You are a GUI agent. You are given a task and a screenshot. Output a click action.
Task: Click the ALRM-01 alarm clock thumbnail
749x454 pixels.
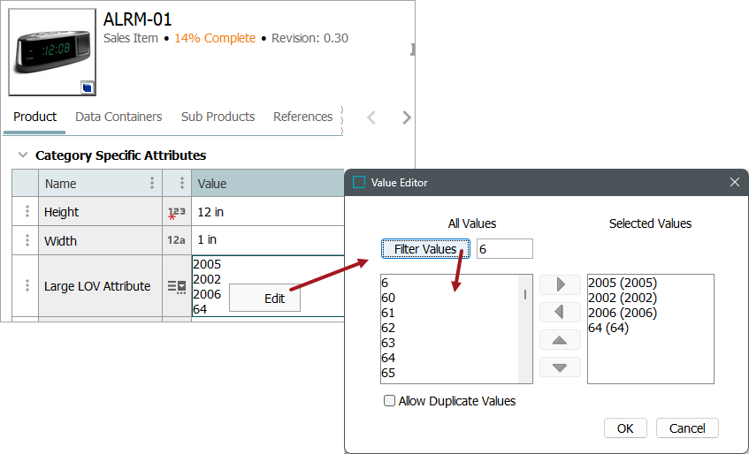52,52
